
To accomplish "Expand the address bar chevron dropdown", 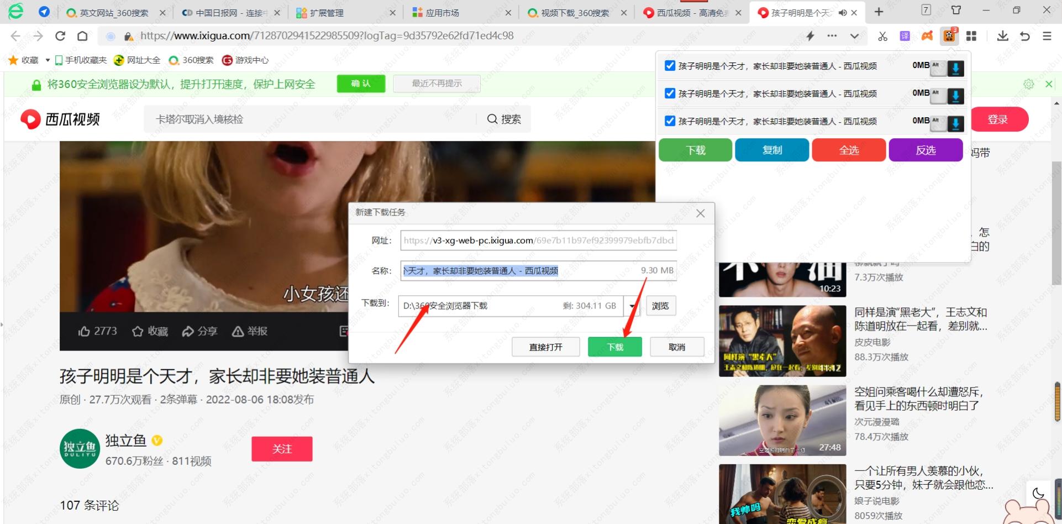I will [x=854, y=36].
